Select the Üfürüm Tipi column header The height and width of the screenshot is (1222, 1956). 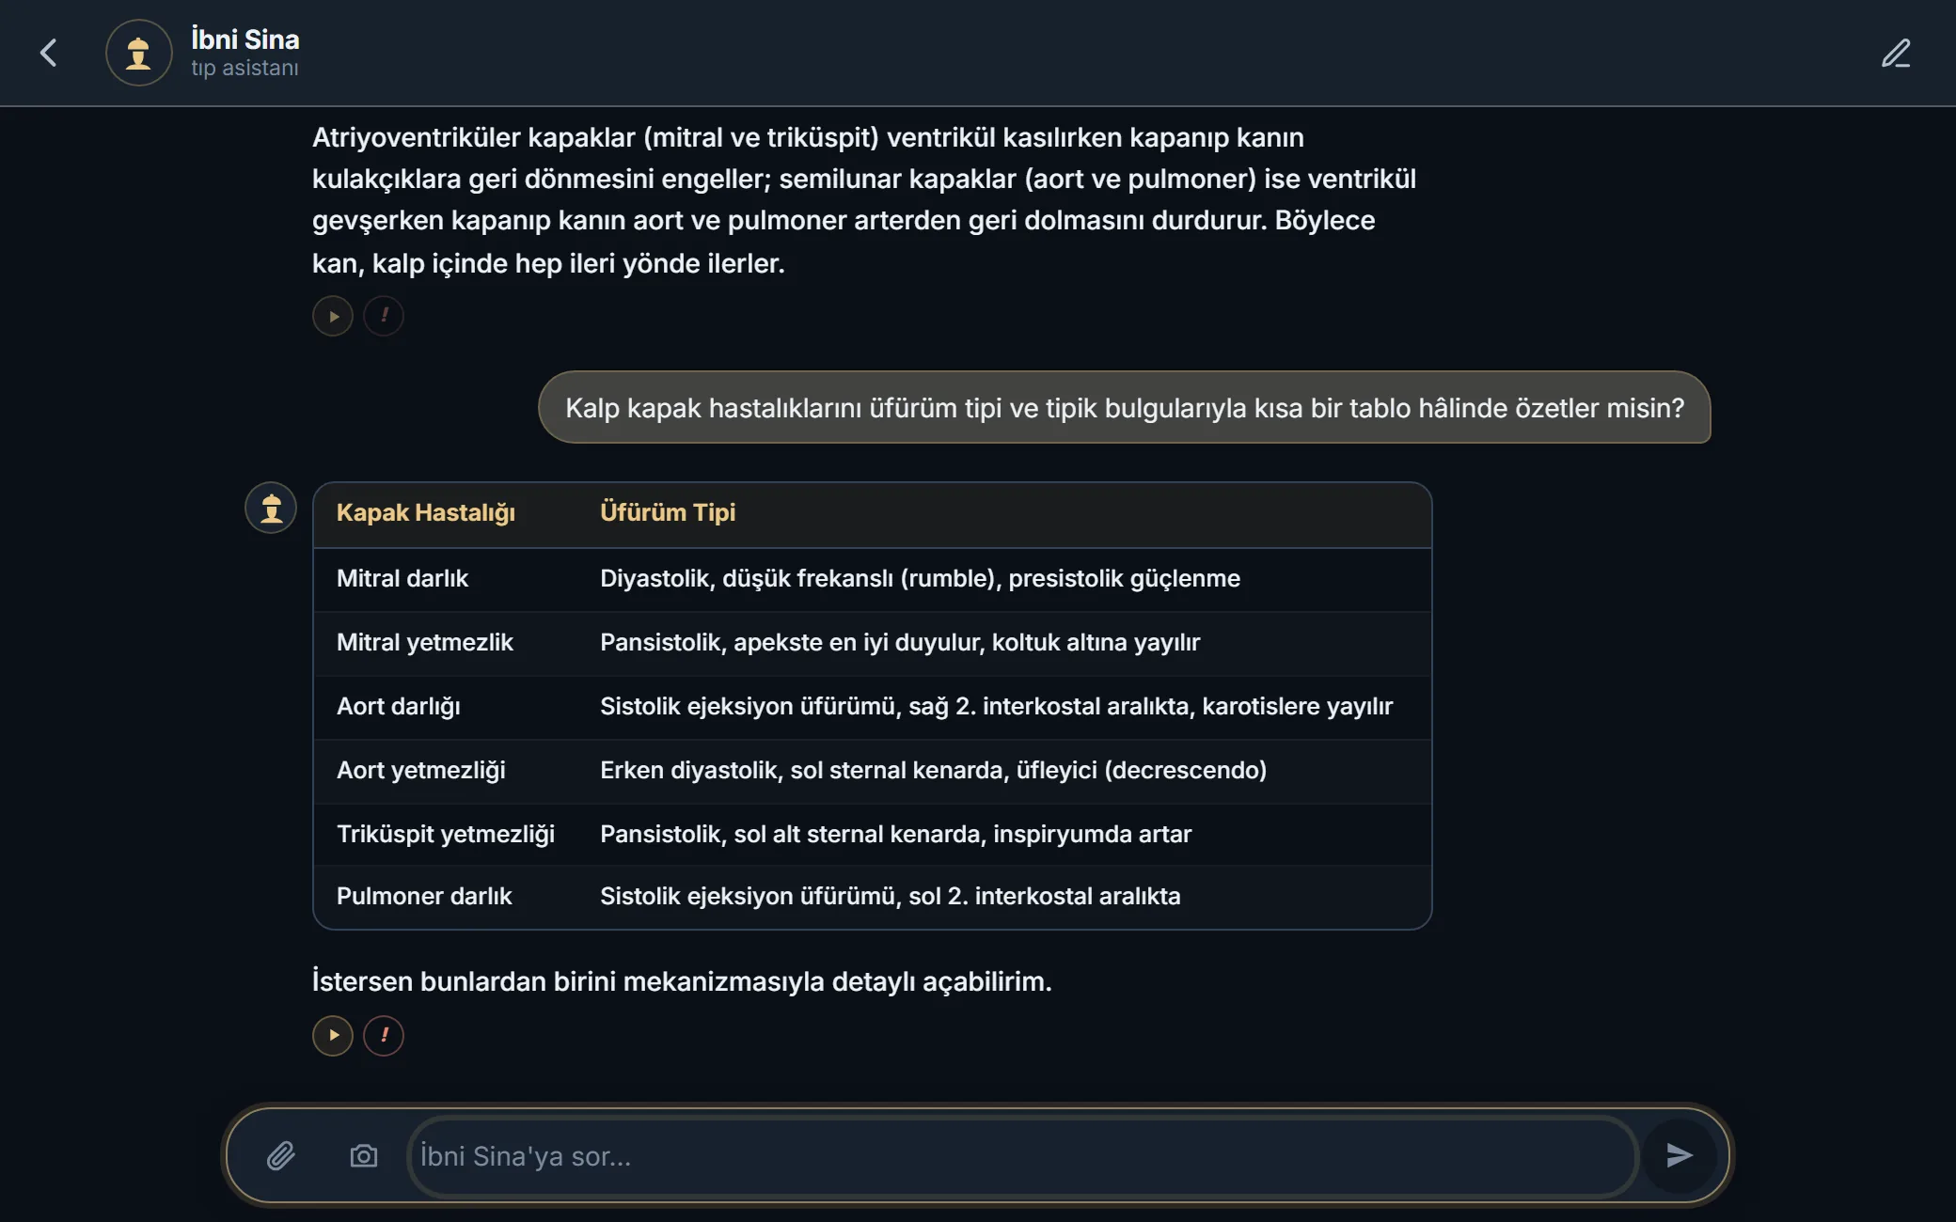coord(668,512)
